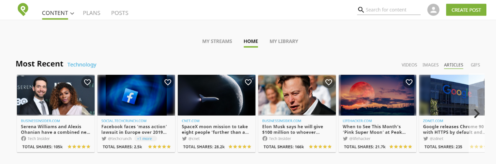Click the Twitter icon next to @cnet
Viewport: 496px width, 164px height.
(x=185, y=138)
